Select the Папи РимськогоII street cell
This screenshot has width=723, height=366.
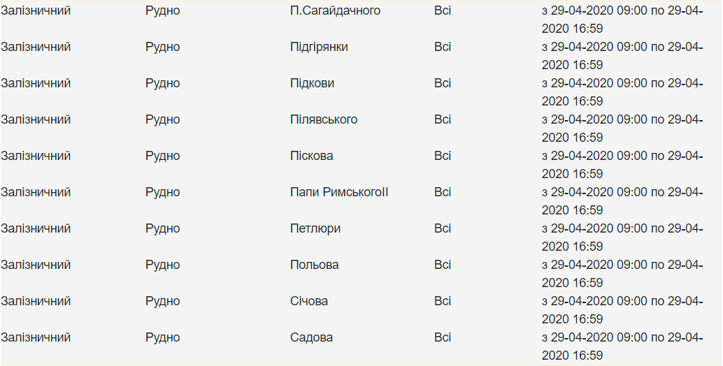339,193
